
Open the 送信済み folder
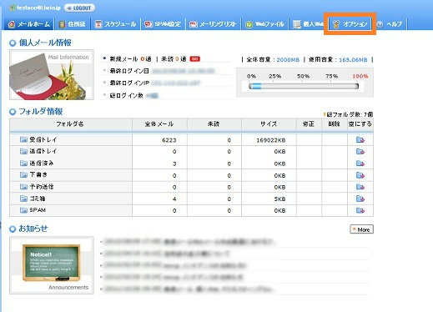click(42, 164)
